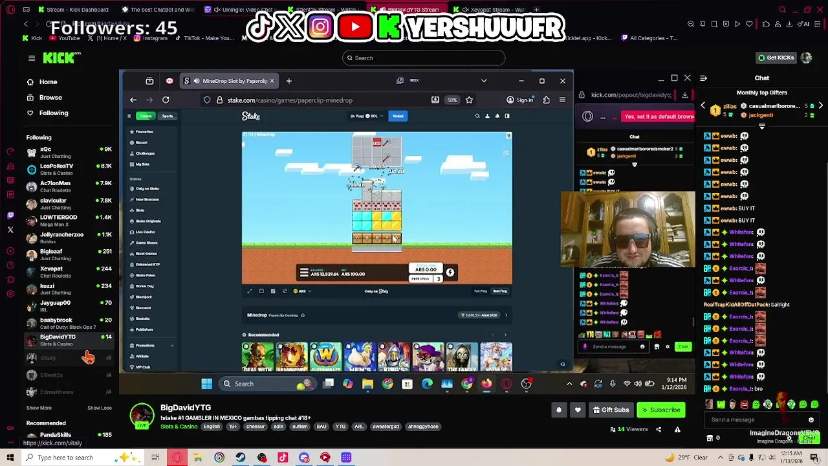
Task: Switch to Casino tab on Stake
Action: click(x=146, y=116)
